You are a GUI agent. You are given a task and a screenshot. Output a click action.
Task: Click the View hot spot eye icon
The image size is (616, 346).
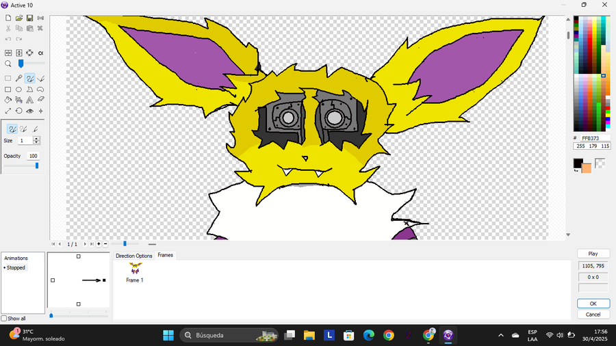point(29,111)
